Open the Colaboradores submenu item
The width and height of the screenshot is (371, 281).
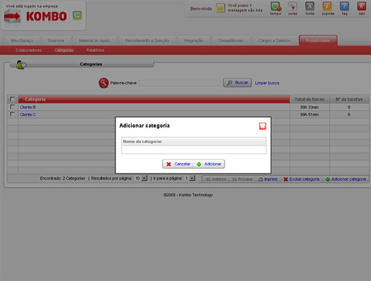(x=28, y=50)
